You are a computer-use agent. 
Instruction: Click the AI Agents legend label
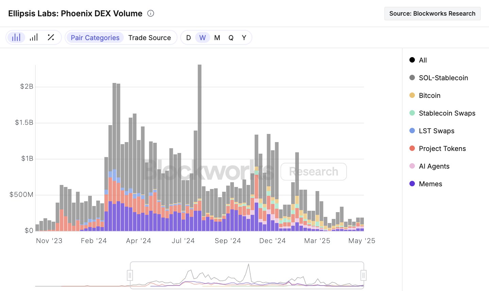click(x=434, y=166)
